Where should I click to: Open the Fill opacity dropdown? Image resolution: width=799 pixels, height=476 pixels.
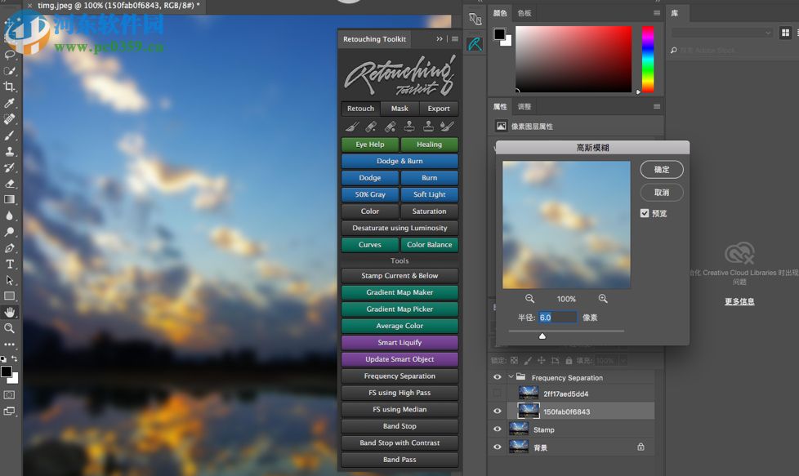(622, 359)
